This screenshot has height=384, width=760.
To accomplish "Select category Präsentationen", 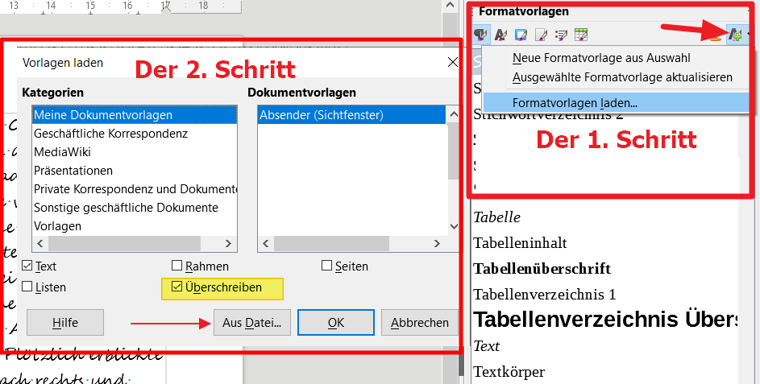I will (135, 171).
